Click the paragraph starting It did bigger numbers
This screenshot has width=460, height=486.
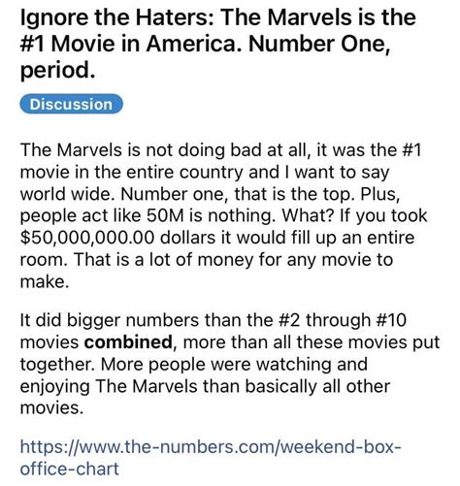(x=230, y=364)
